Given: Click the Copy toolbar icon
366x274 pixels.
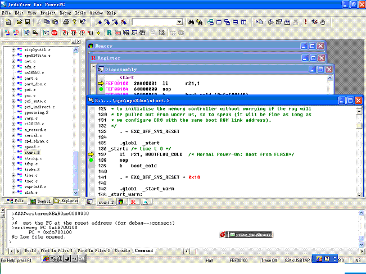Looking at the screenshot, I should tap(47, 22).
